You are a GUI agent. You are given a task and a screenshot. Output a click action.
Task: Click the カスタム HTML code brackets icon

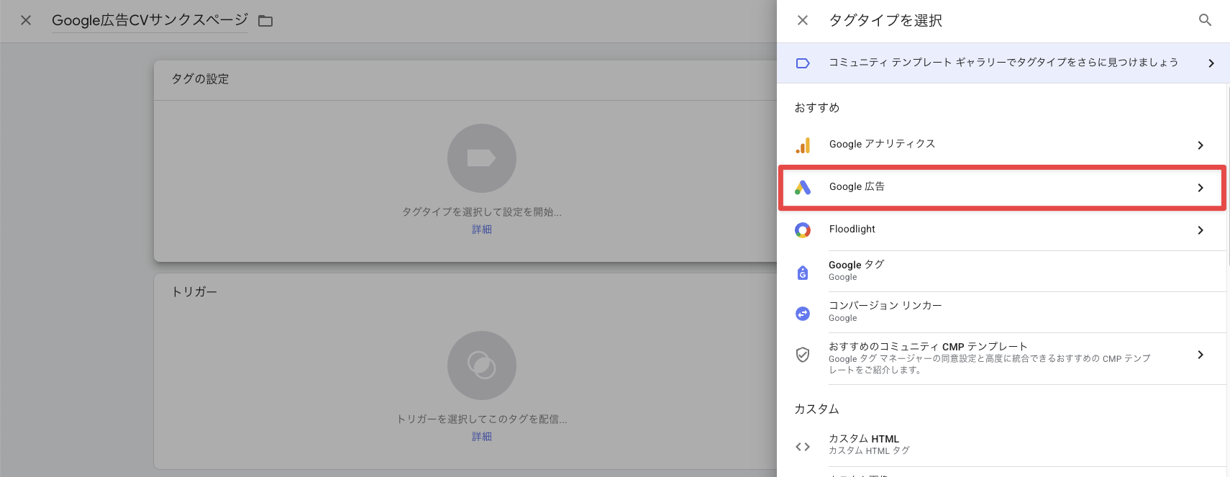(803, 447)
